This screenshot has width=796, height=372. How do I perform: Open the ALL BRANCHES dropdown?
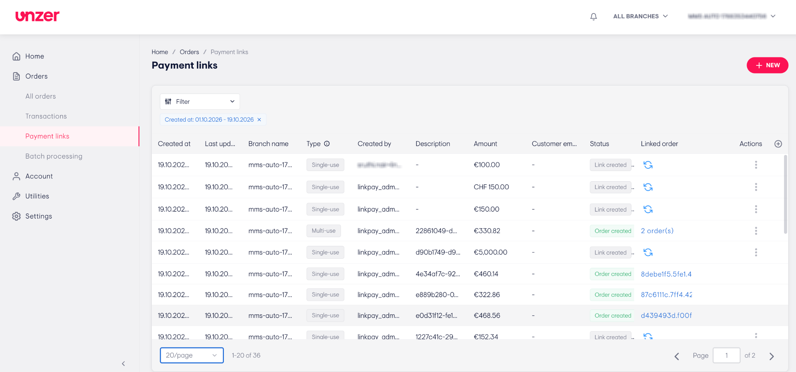(x=641, y=16)
